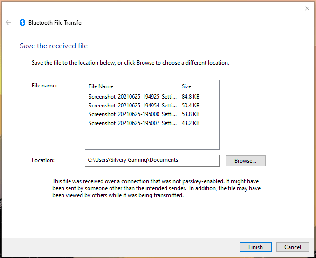The width and height of the screenshot is (316, 258).
Task: Click the 43.2 KB size cell
Action: [x=190, y=123]
